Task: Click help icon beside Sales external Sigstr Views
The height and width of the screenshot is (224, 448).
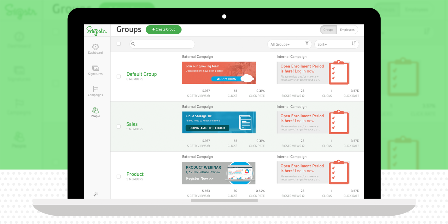Action: click(209, 146)
